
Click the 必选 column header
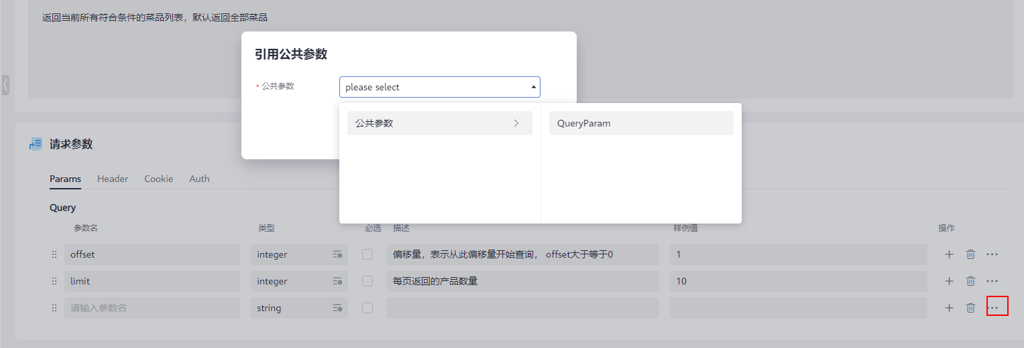click(x=373, y=228)
